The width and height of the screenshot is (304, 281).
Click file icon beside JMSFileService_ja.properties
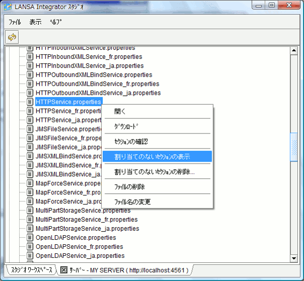(30, 147)
